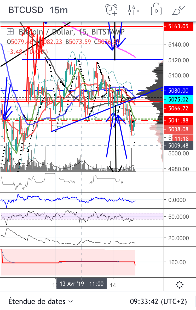196x310 pixels.
Task: Click the red 5066.72 price label
Action: [179, 108]
